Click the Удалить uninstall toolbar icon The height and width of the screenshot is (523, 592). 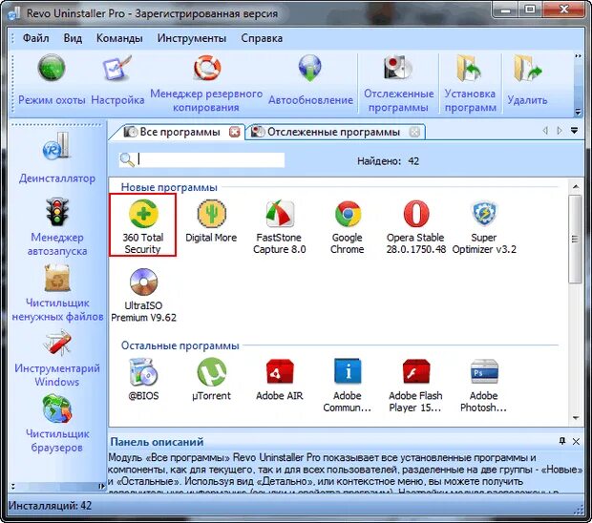527,69
